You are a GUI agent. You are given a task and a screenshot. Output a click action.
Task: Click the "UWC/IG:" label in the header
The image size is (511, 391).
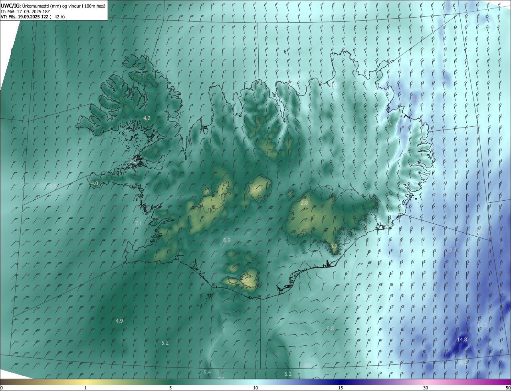11,6
